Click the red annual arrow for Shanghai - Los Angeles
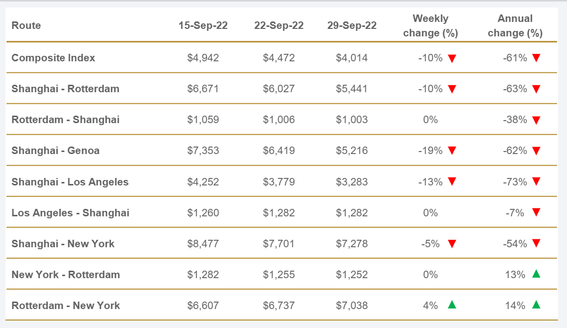 click(536, 182)
